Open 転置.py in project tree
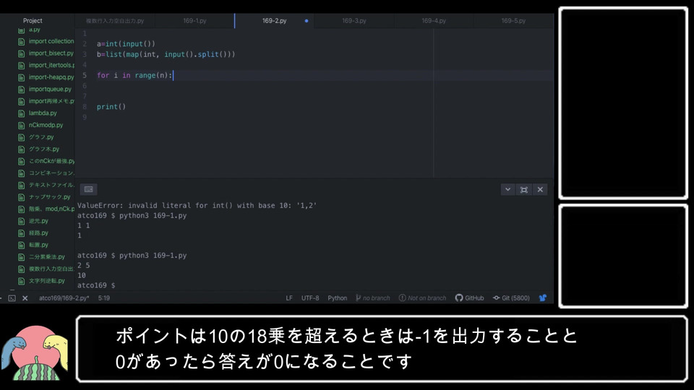The height and width of the screenshot is (390, 694). click(38, 245)
